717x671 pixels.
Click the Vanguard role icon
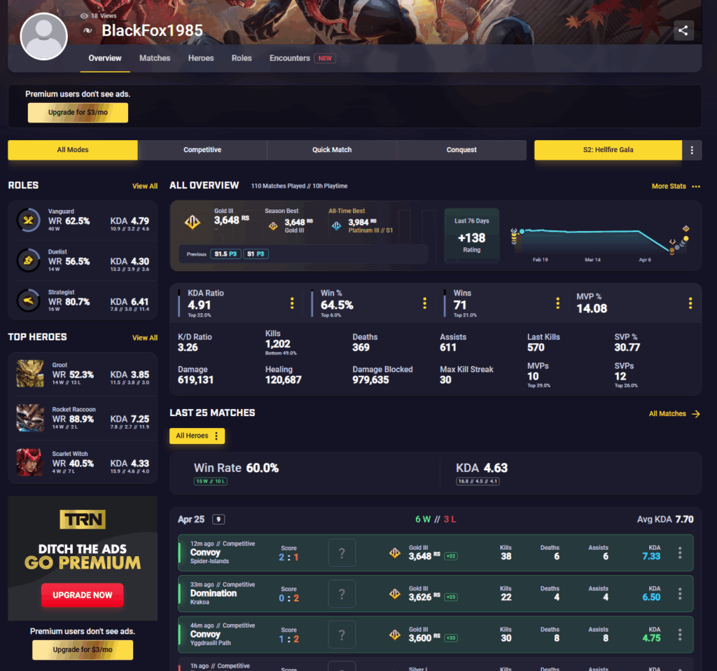point(28,220)
